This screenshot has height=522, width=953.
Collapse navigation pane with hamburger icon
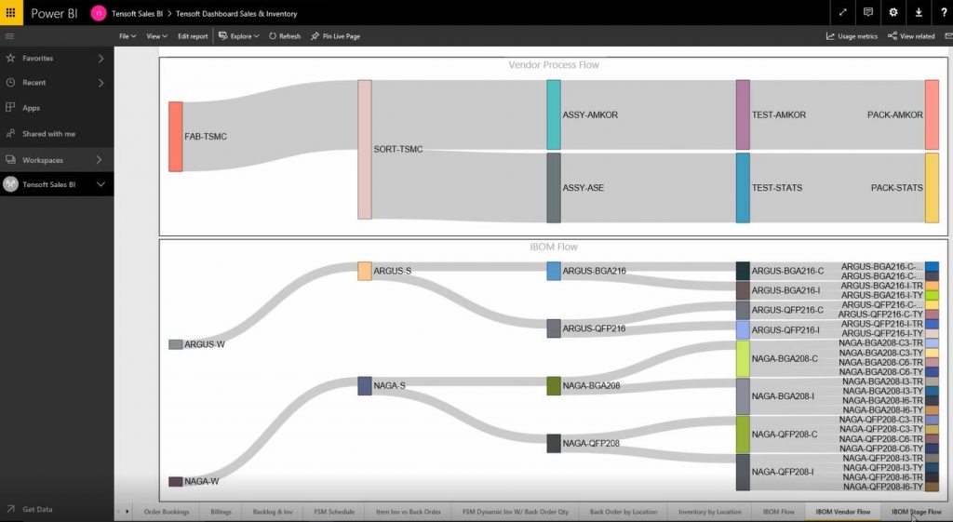point(9,36)
